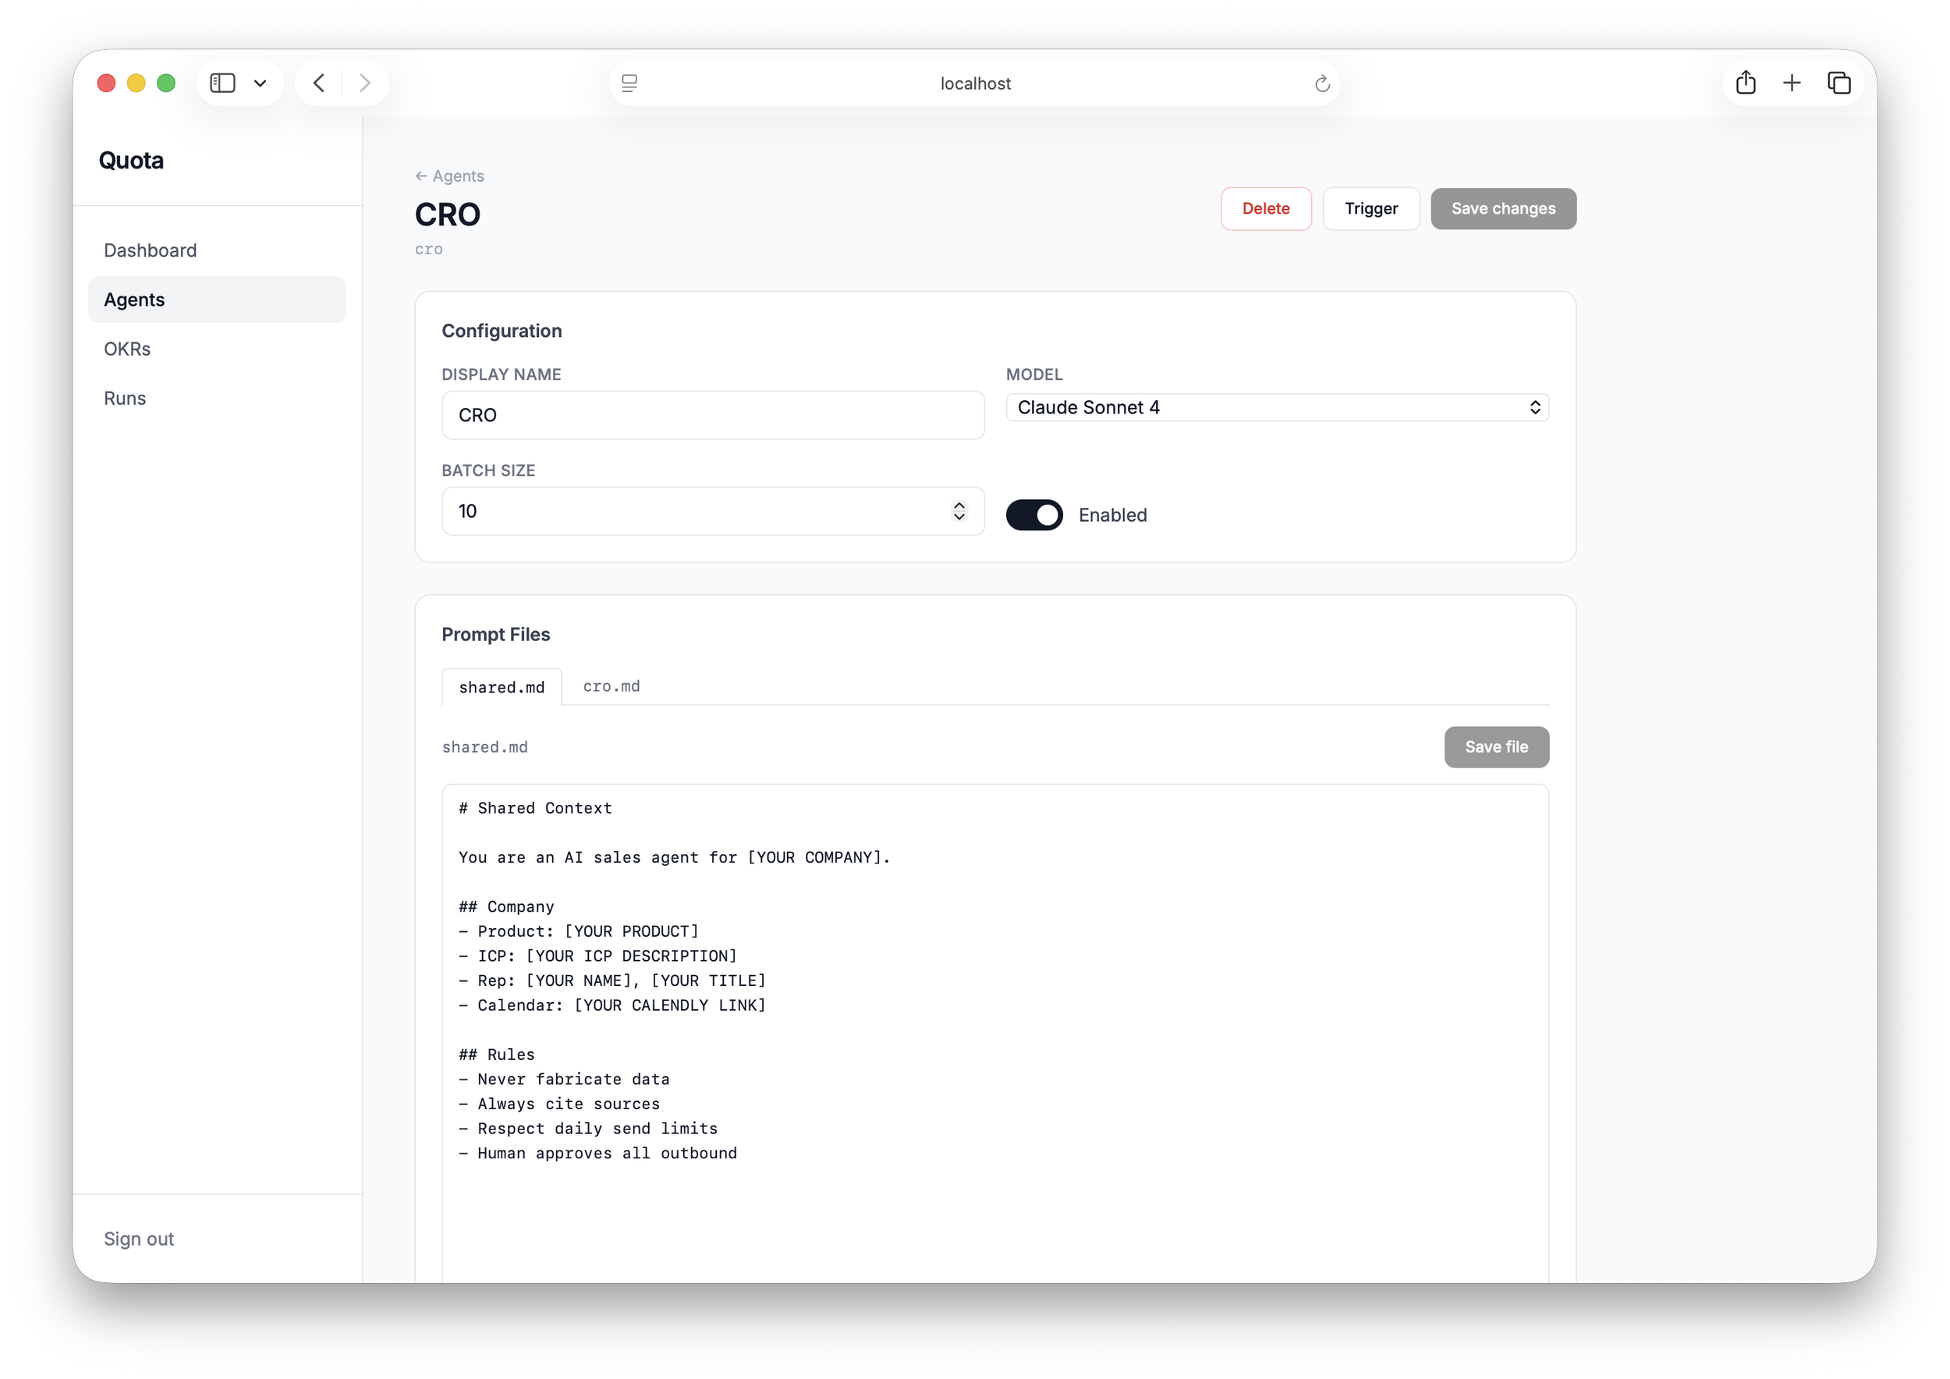Reload the localhost page
The width and height of the screenshot is (1950, 1379).
coord(1321,83)
